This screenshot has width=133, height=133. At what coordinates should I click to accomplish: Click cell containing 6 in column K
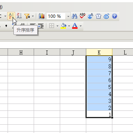pos(99,80)
